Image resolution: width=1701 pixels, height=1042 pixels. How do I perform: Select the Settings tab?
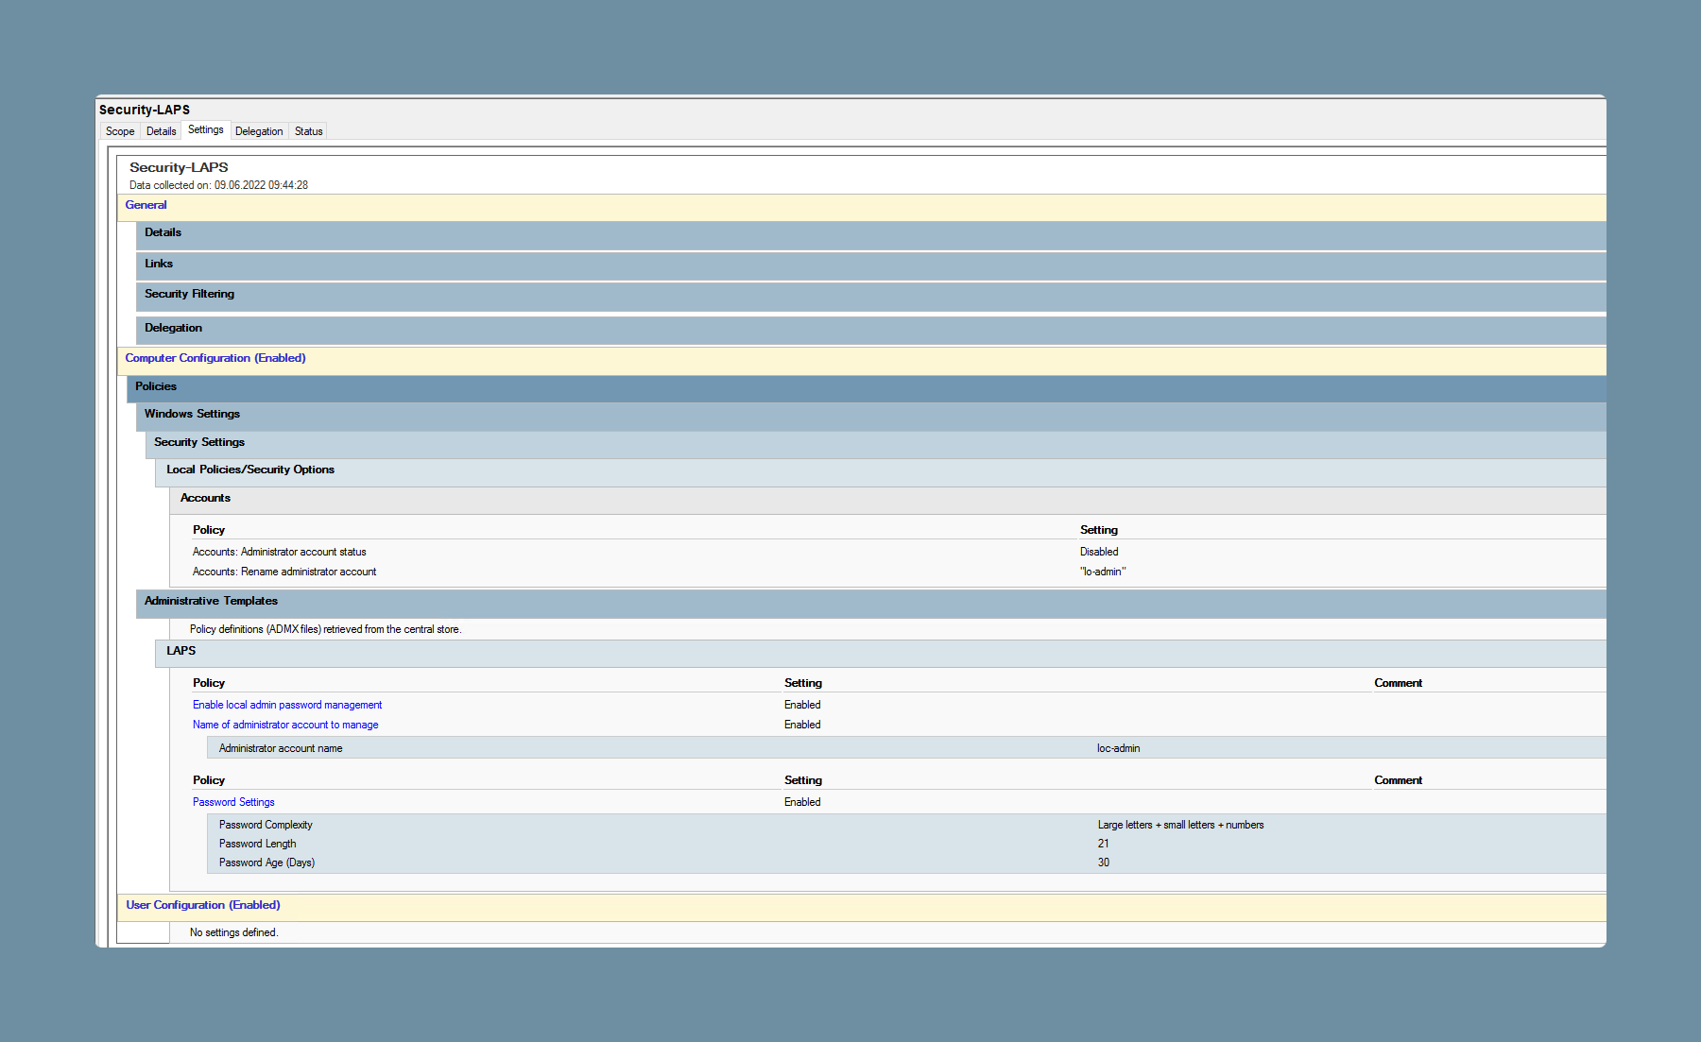(x=206, y=130)
